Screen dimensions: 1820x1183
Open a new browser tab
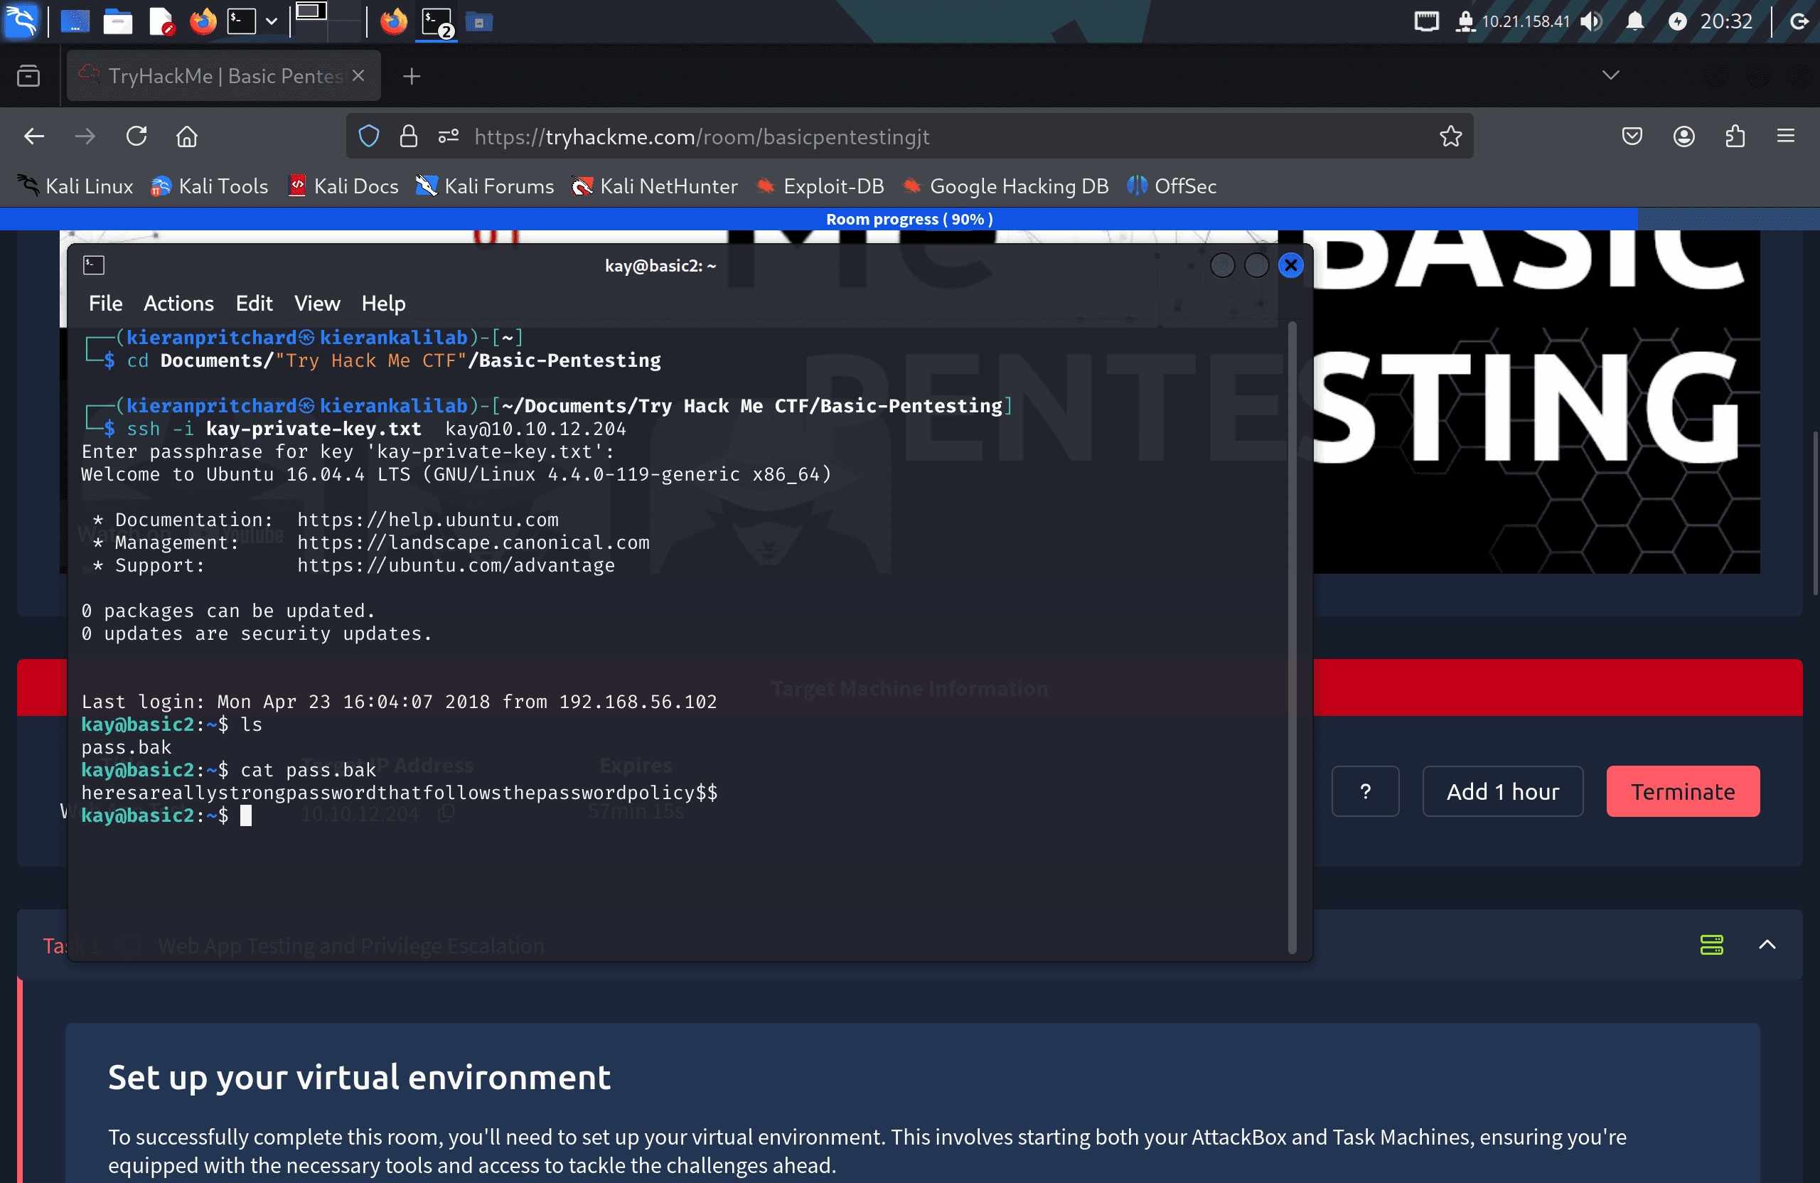412,75
